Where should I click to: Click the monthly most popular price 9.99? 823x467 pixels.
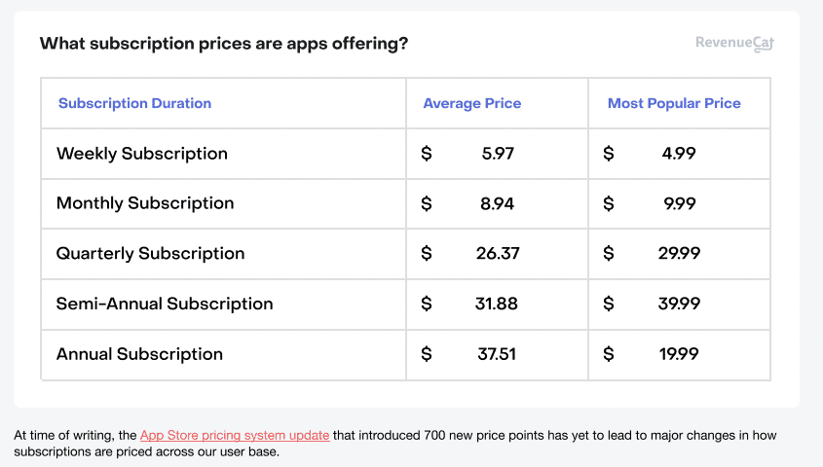click(678, 203)
